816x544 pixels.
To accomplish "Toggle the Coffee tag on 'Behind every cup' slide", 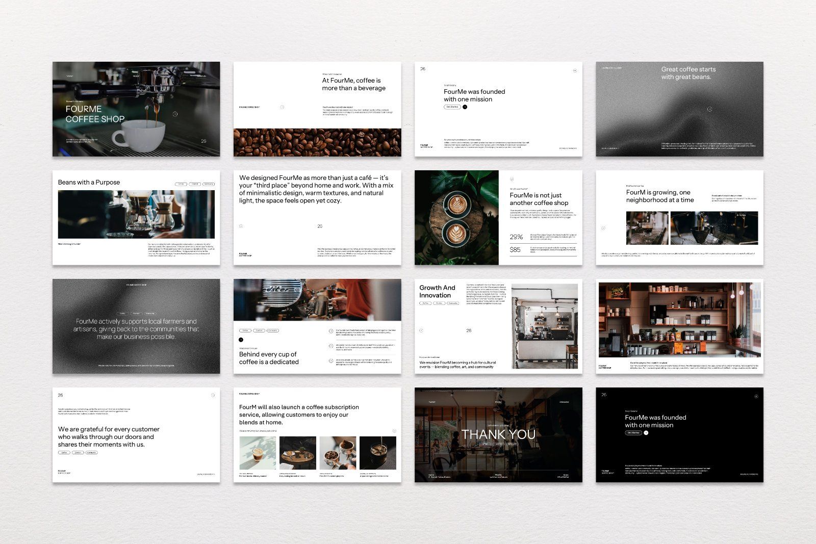I will tap(245, 330).
